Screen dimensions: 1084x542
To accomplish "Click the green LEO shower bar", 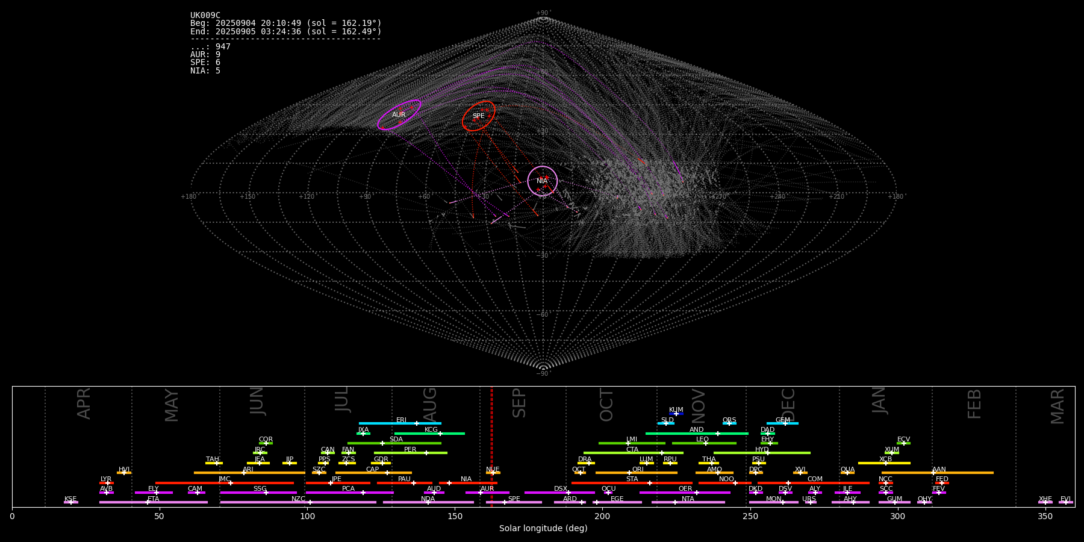I will point(704,443).
